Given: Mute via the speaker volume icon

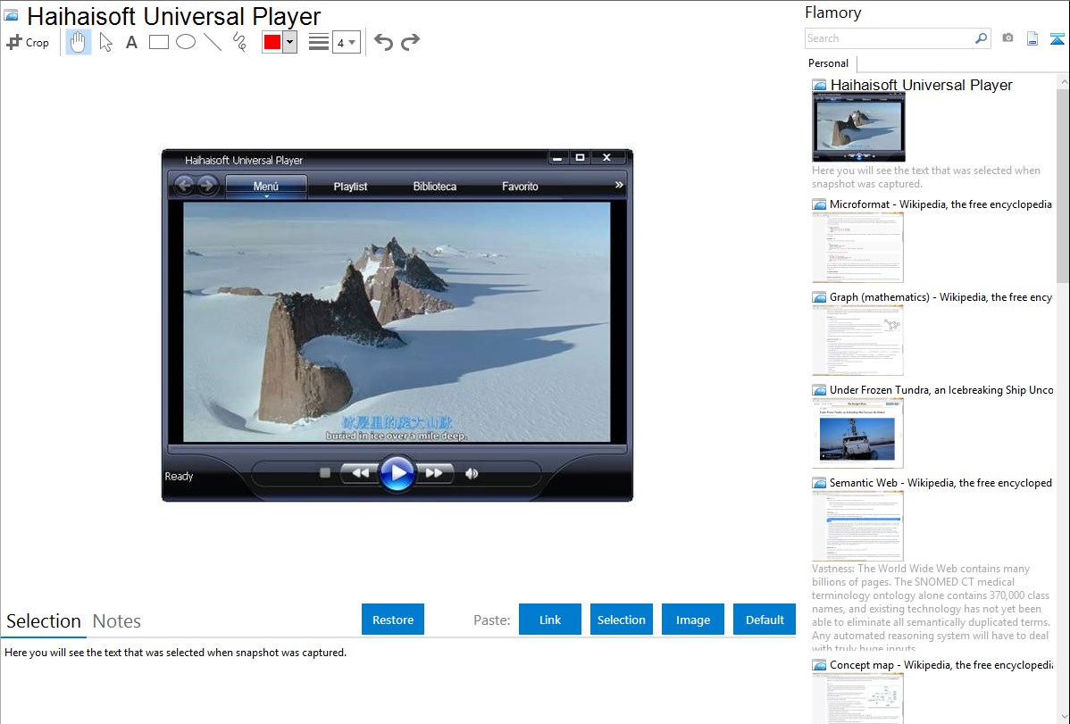Looking at the screenshot, I should point(472,473).
